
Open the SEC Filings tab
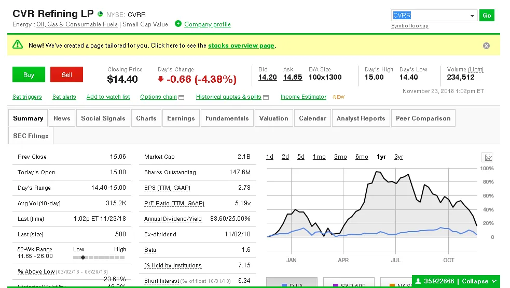[31, 136]
